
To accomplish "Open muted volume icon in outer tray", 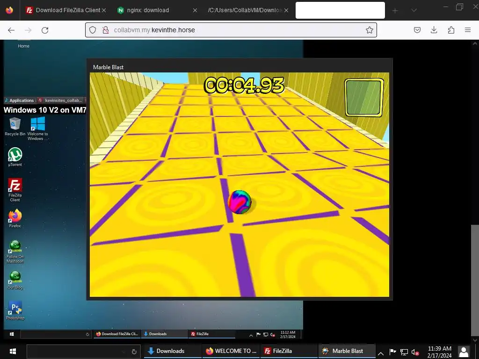I will (415, 352).
